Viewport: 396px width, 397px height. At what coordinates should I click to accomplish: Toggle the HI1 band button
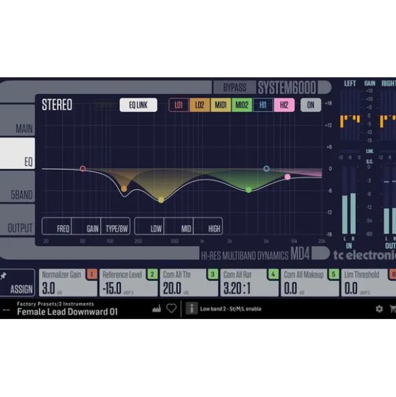[x=263, y=105]
